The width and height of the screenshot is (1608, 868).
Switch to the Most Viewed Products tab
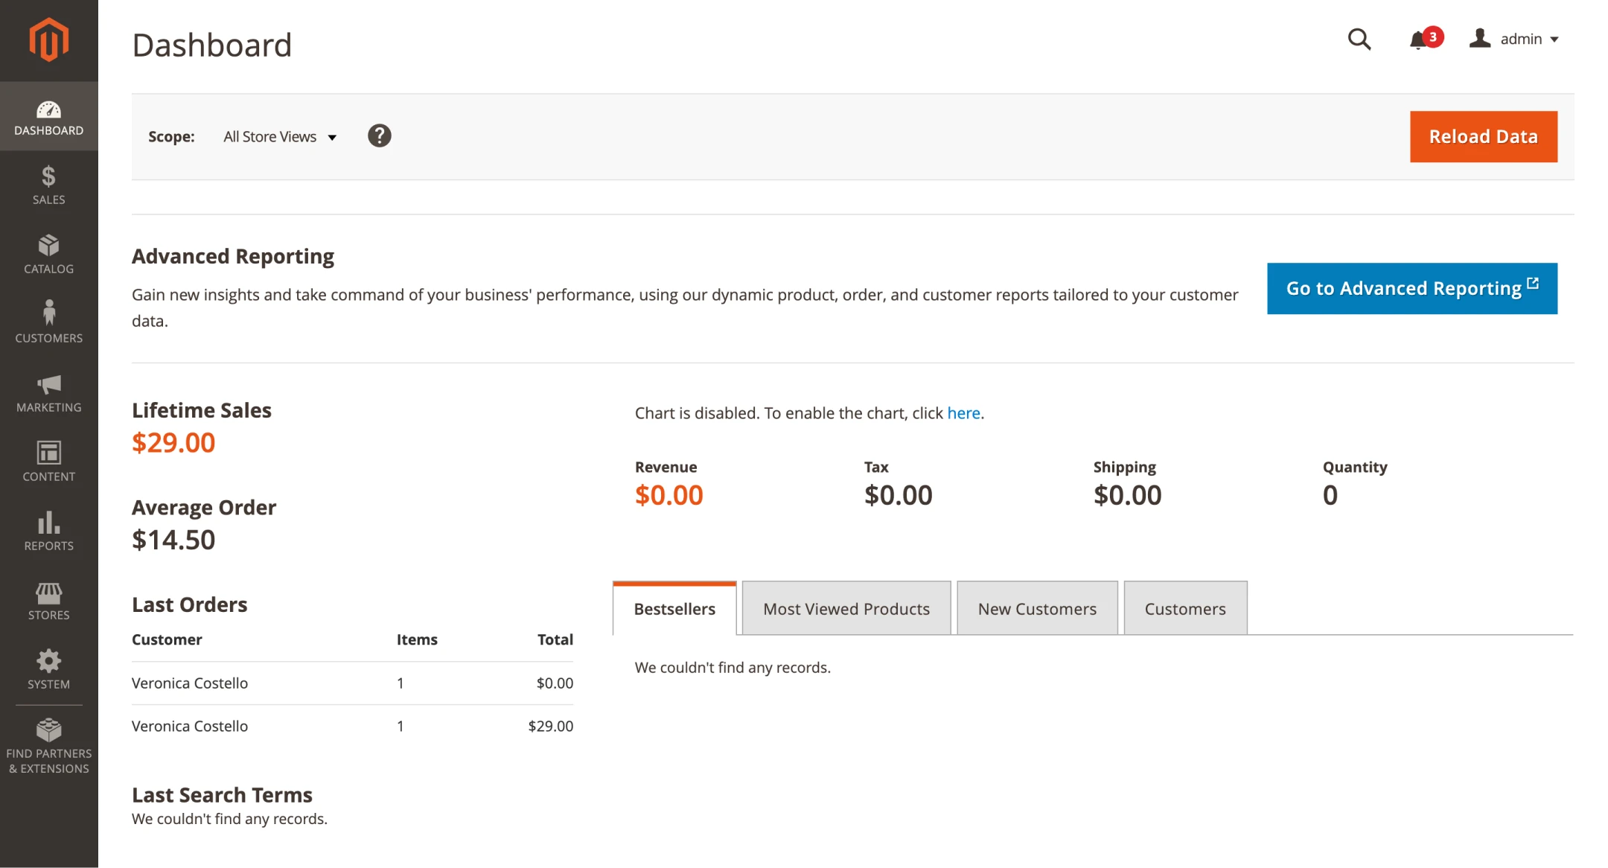pos(846,608)
